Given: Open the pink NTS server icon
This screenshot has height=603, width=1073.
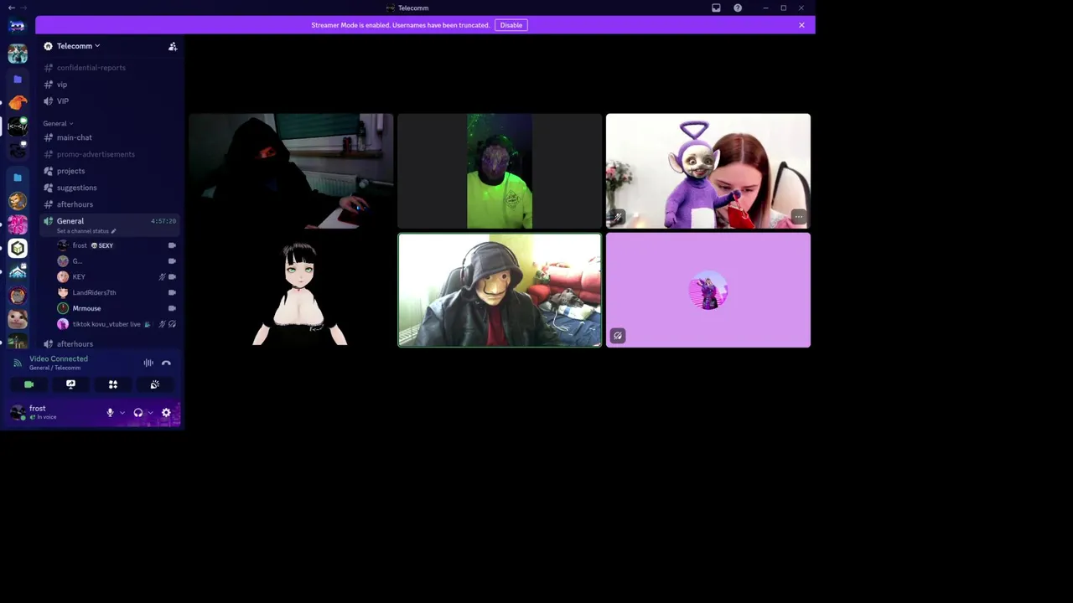Looking at the screenshot, I should (x=18, y=224).
